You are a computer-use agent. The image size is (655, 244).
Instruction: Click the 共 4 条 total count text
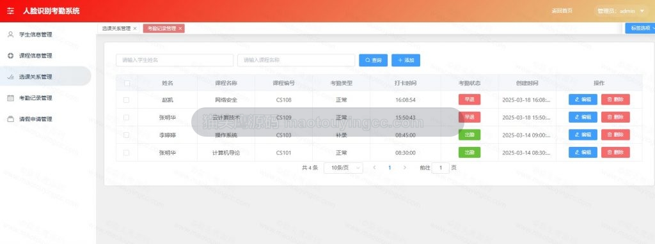click(x=310, y=168)
